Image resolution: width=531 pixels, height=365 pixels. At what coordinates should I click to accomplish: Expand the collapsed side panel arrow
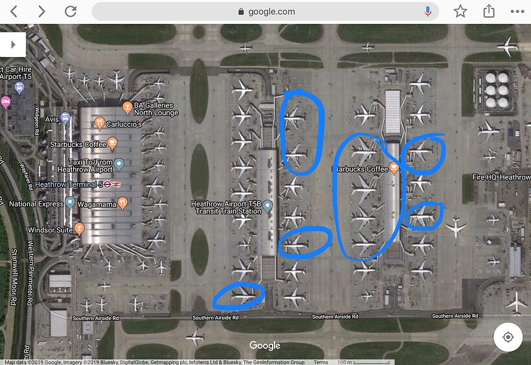(12, 45)
